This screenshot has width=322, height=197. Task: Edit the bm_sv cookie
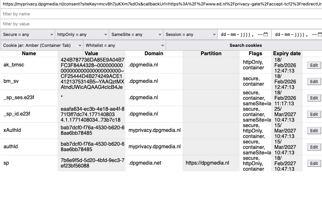314,81
